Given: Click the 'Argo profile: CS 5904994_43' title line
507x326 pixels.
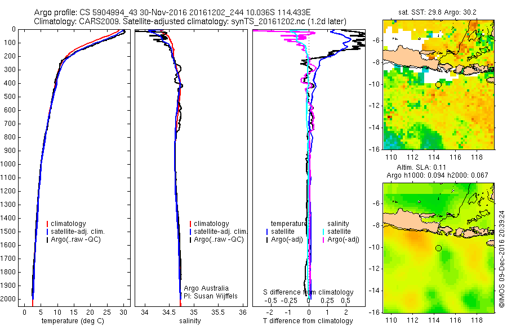Looking at the screenshot, I should [x=172, y=12].
